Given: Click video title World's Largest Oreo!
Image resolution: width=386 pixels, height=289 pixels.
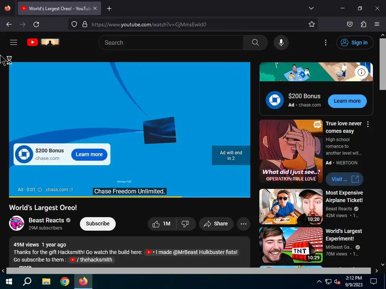Looking at the screenshot, I should (43, 208).
